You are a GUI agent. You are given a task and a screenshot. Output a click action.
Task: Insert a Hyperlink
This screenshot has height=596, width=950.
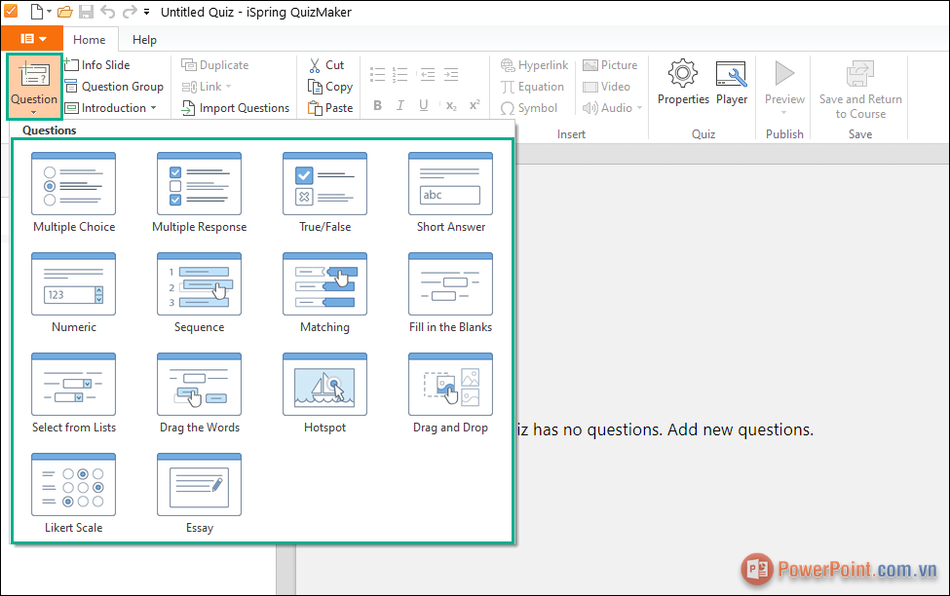(x=534, y=65)
